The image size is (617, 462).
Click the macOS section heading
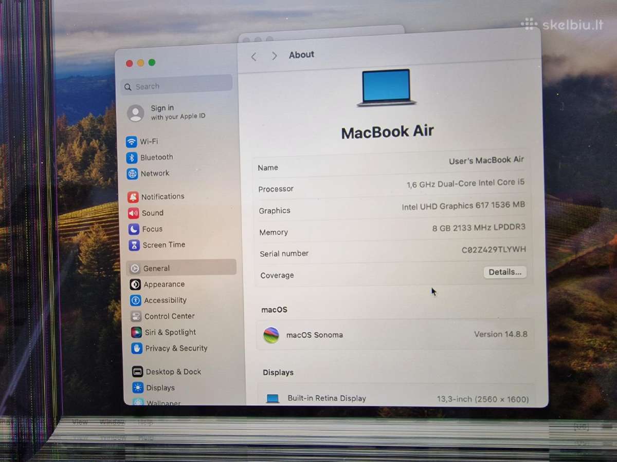[275, 310]
